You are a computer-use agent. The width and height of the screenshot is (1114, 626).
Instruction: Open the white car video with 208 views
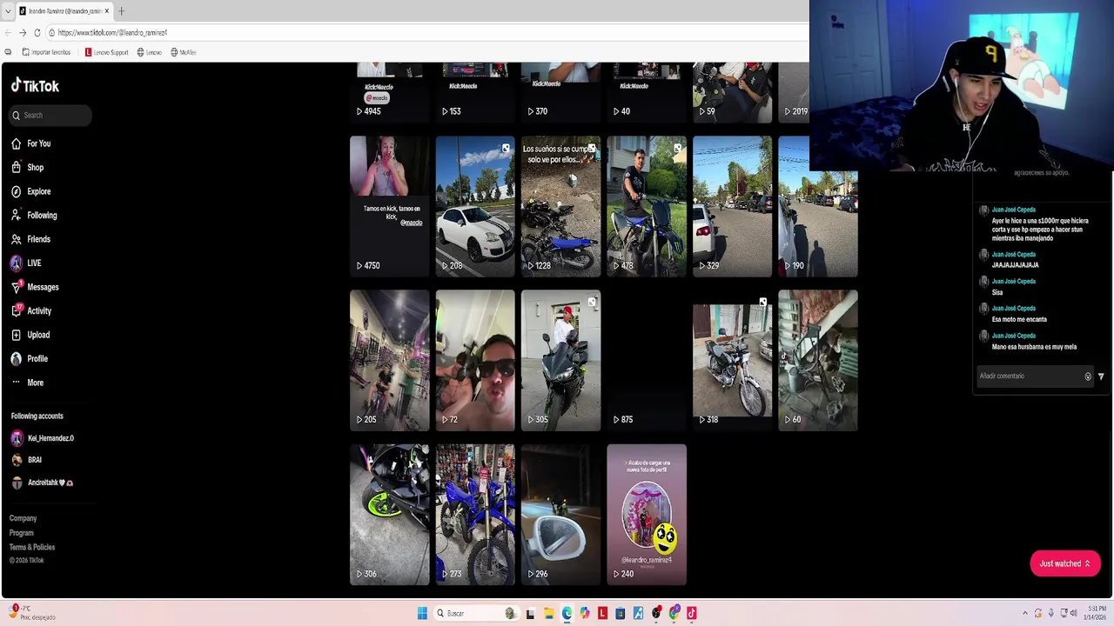(x=474, y=206)
